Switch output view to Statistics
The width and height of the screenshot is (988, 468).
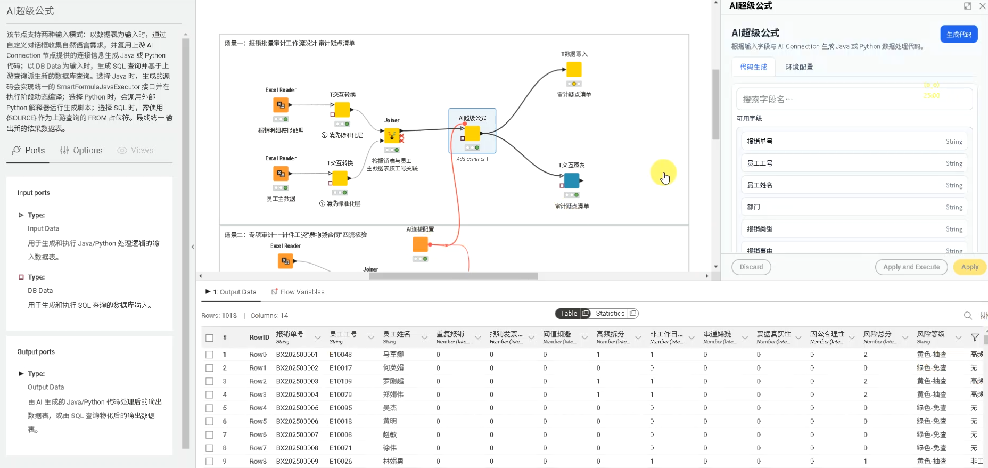click(610, 314)
